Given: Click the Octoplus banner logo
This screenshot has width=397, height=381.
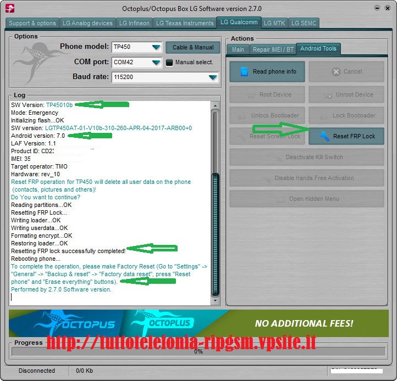Looking at the screenshot, I should (162, 322).
